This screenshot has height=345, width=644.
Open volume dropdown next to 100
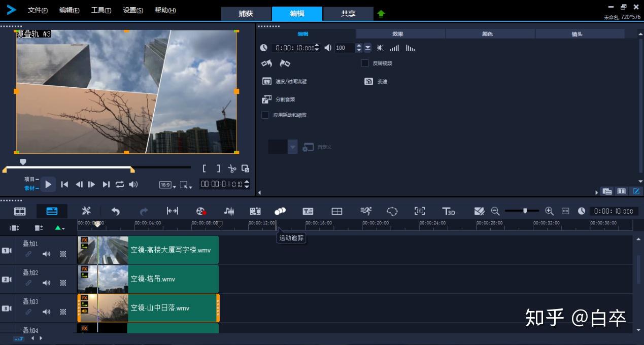click(368, 48)
